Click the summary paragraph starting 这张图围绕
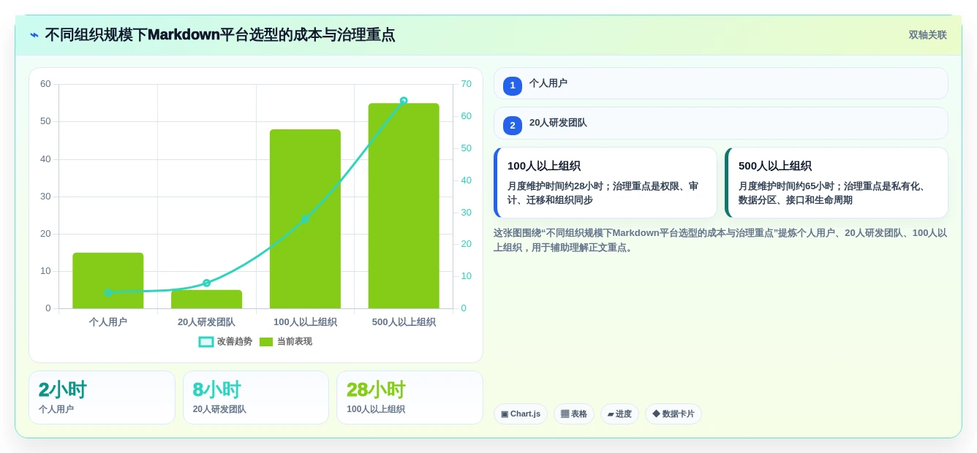Viewport: 977px width, 453px height. 720,240
